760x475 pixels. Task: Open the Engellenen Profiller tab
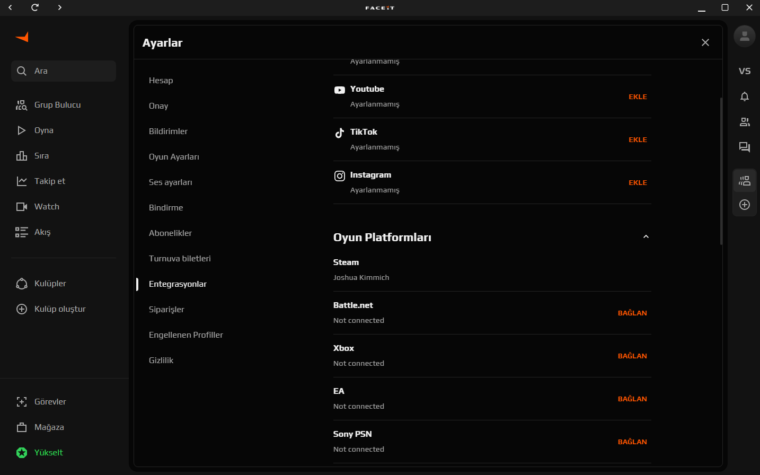pyautogui.click(x=186, y=335)
